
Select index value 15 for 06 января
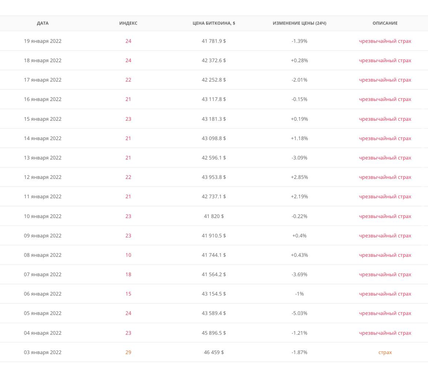(x=128, y=294)
